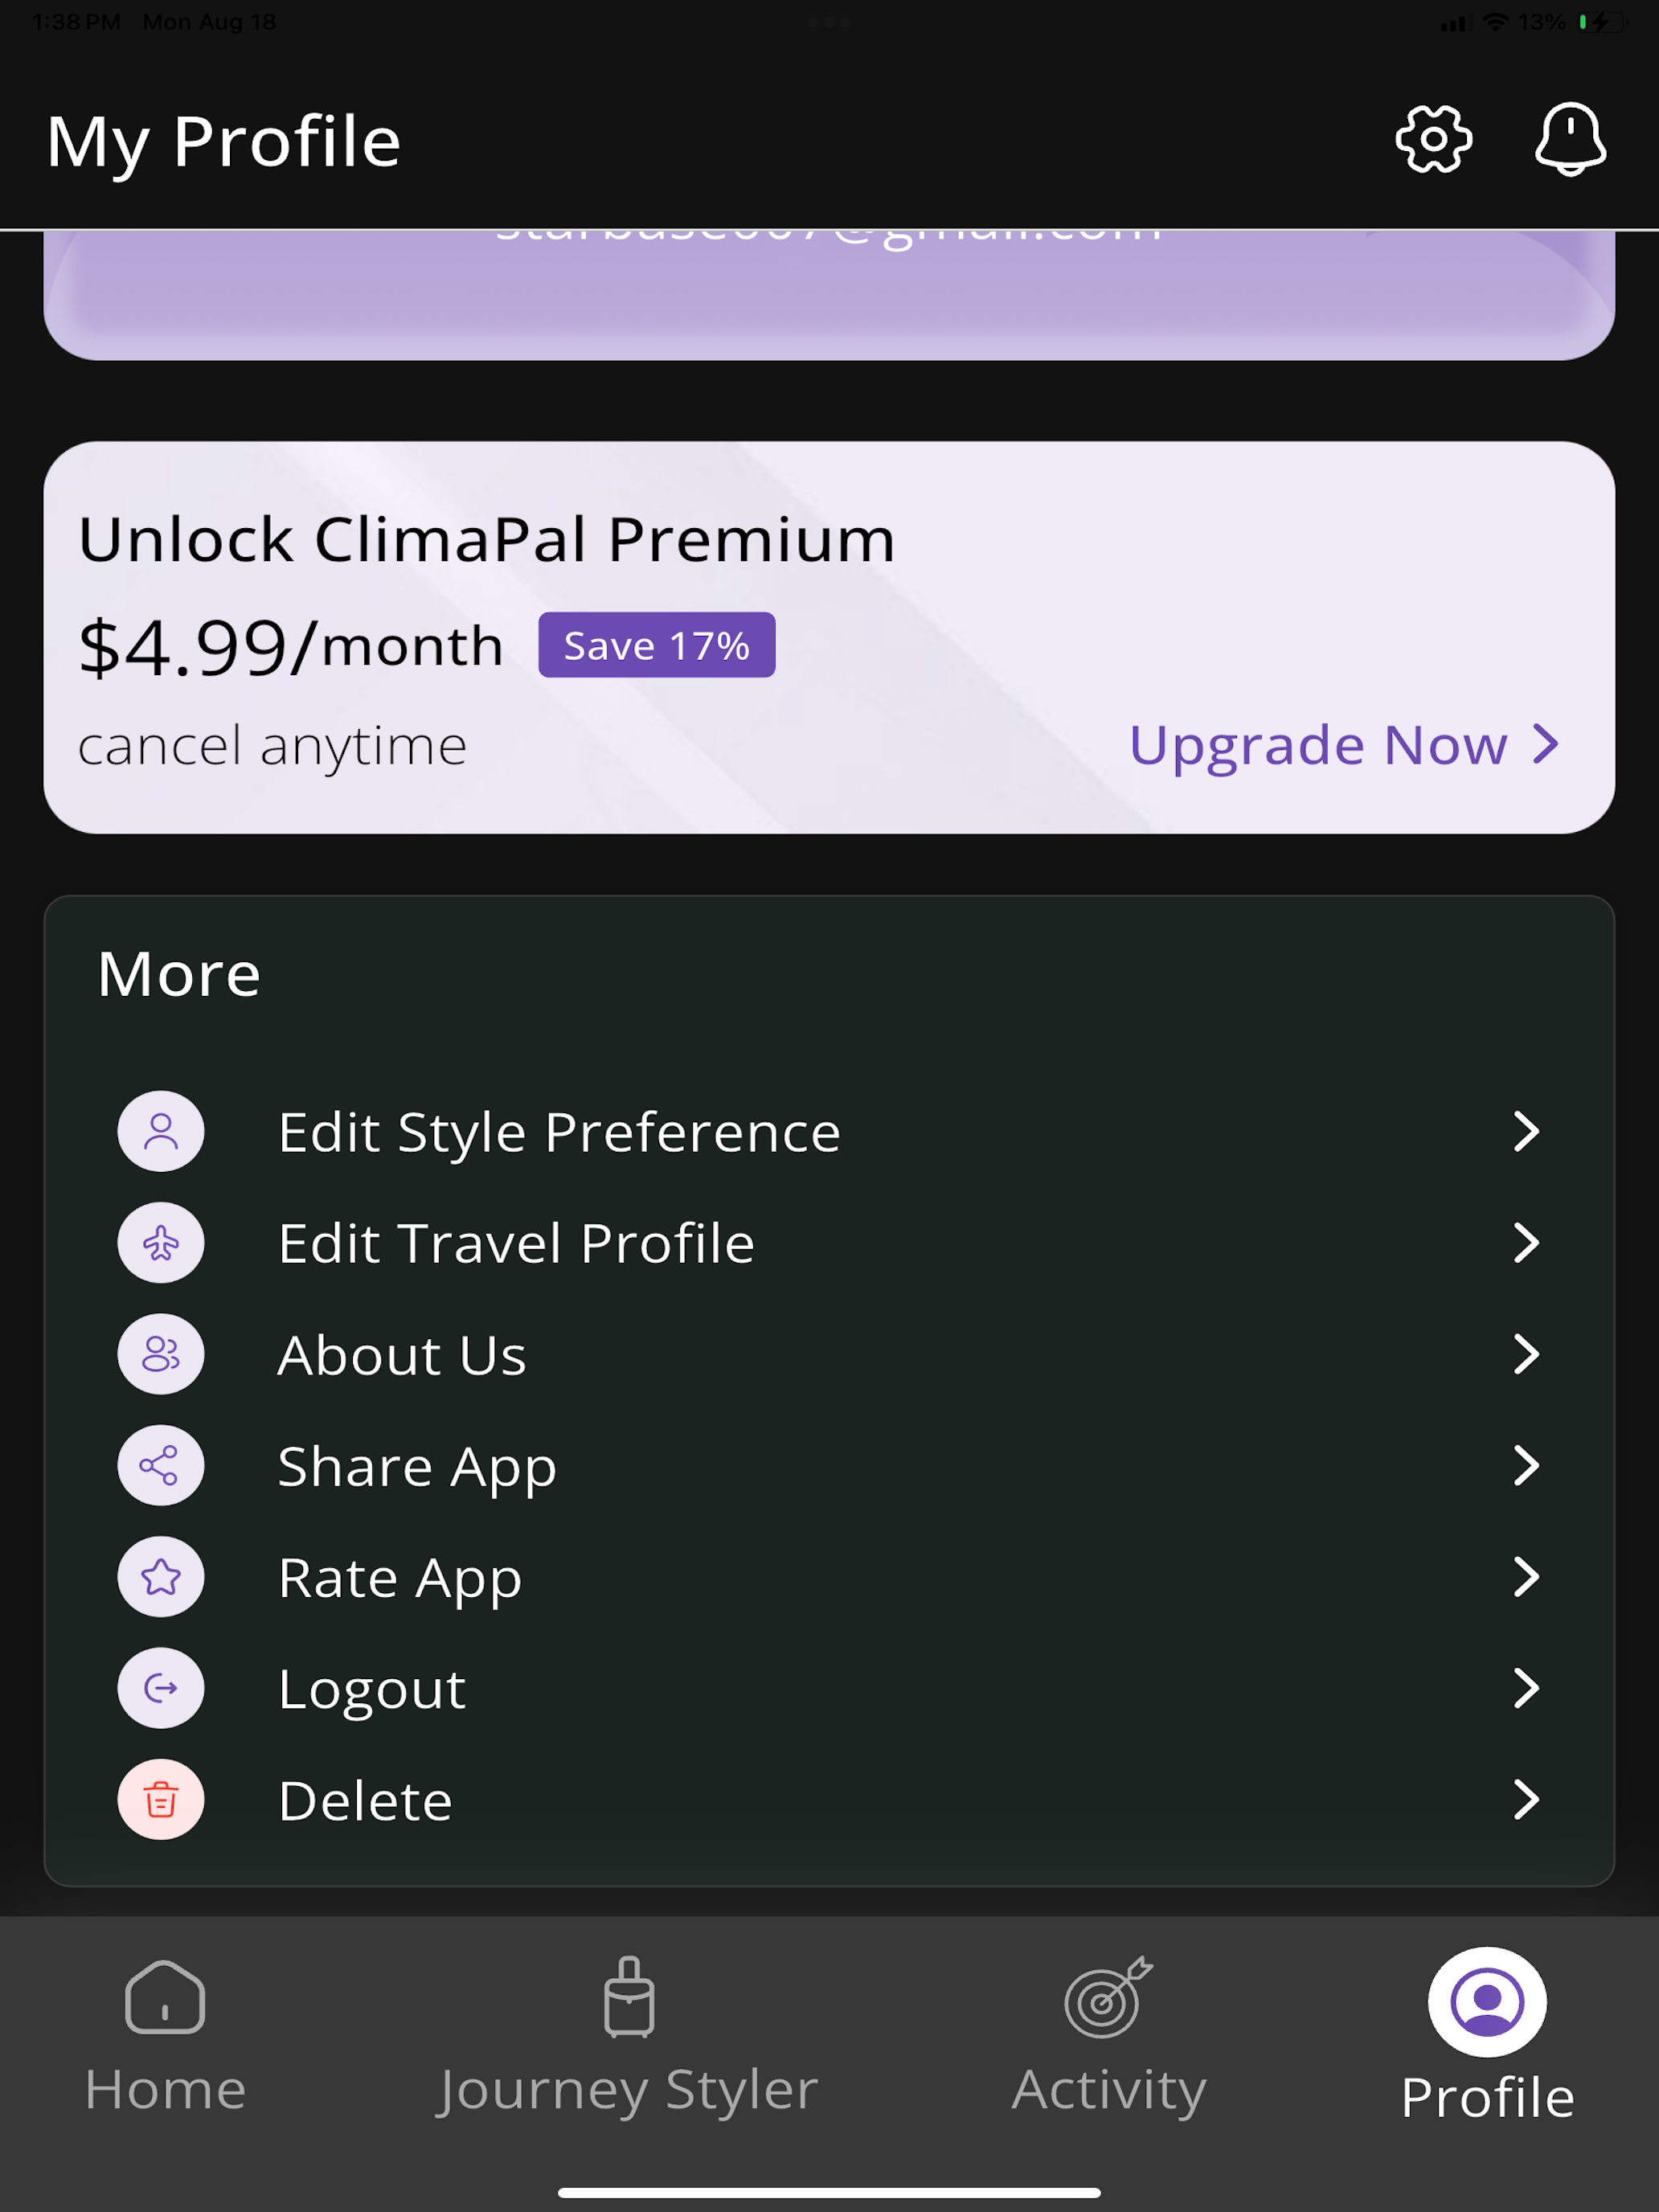Tap the chevron on the Delete row
1659x2212 pixels.
click(1526, 1799)
